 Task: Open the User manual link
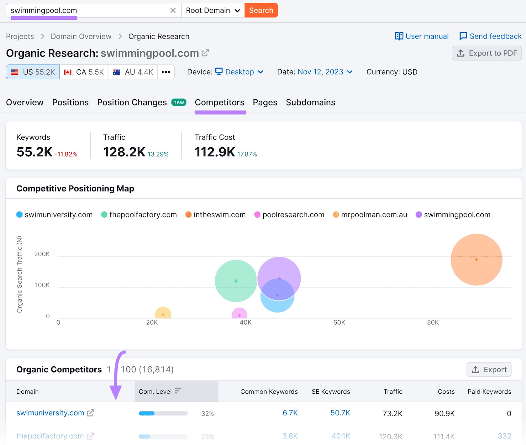tap(422, 36)
